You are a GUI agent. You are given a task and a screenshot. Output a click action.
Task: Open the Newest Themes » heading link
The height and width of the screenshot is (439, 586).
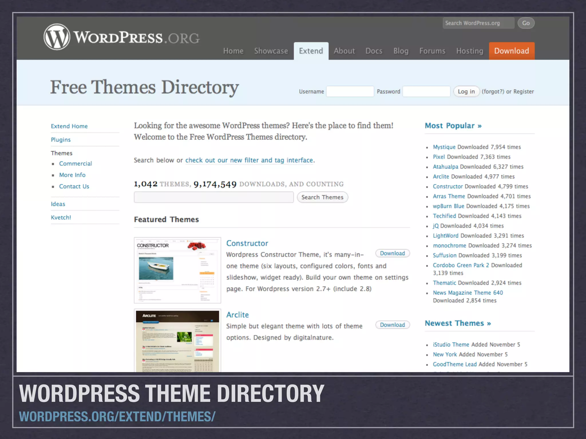458,323
